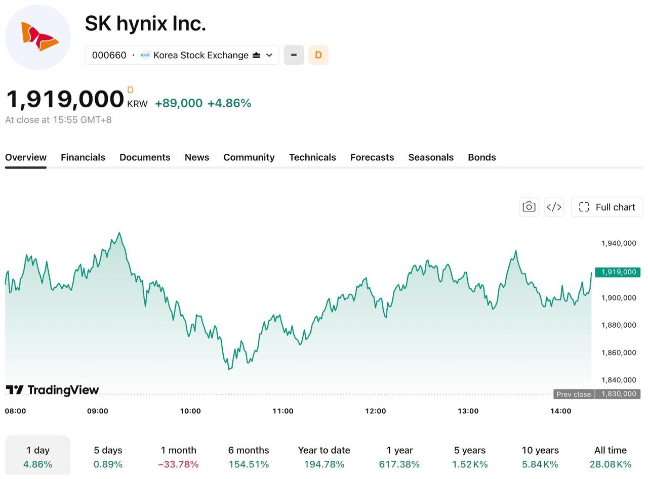Click the 1,830,000 previous close value
This screenshot has width=648, height=479.
(618, 394)
